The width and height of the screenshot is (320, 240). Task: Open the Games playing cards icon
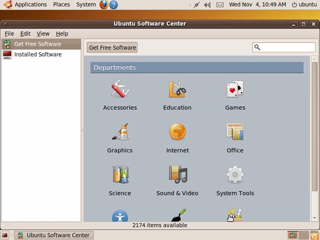click(235, 89)
